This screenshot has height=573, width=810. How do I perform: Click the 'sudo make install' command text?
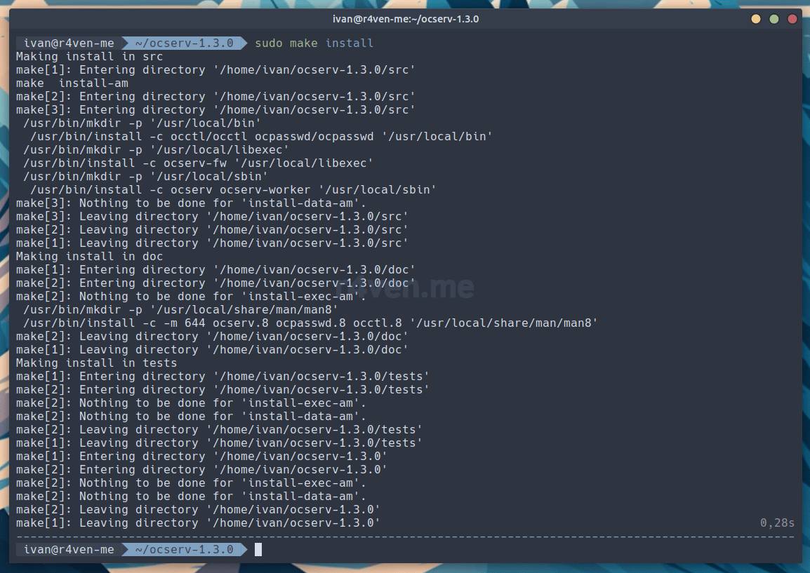coord(314,43)
